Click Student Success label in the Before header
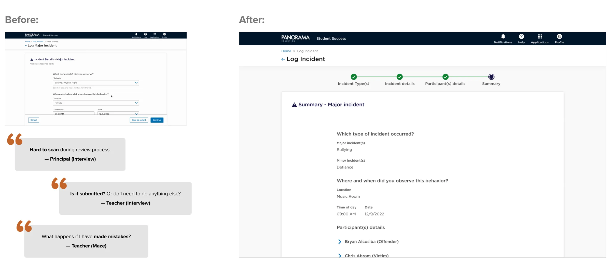This screenshot has height=269, width=611. pos(50,35)
